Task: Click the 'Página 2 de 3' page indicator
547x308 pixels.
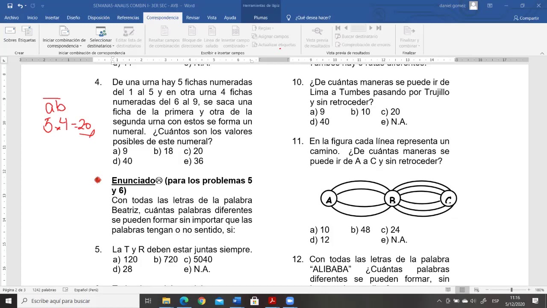Action: 14,290
